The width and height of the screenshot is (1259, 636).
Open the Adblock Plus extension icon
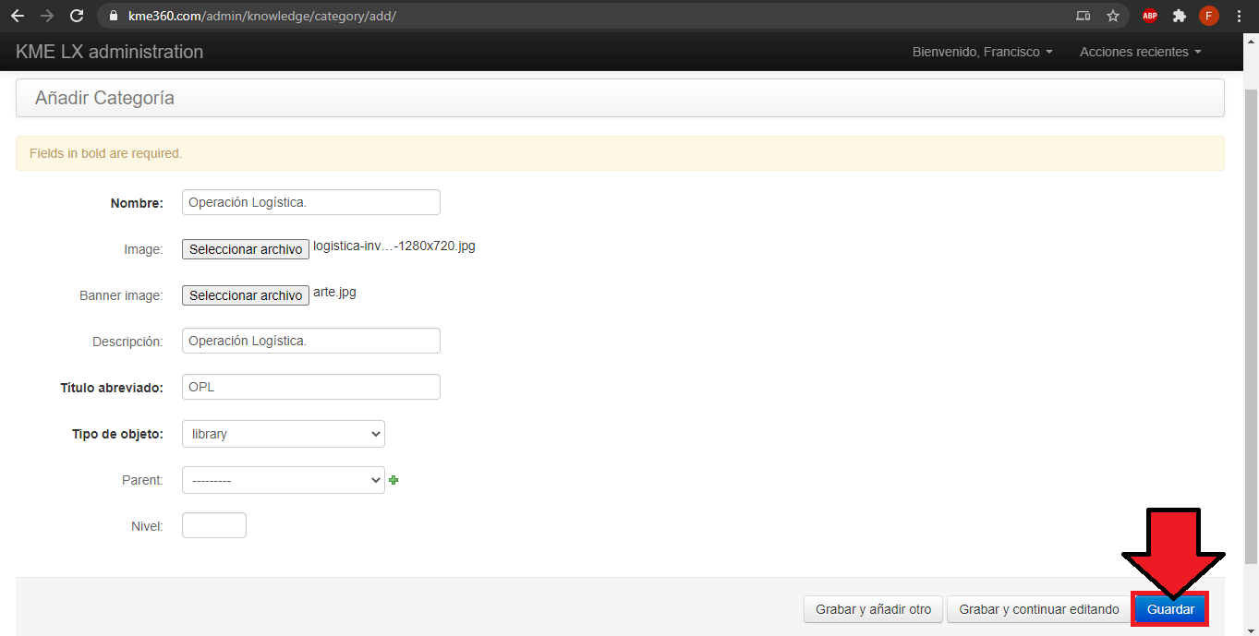coord(1150,16)
